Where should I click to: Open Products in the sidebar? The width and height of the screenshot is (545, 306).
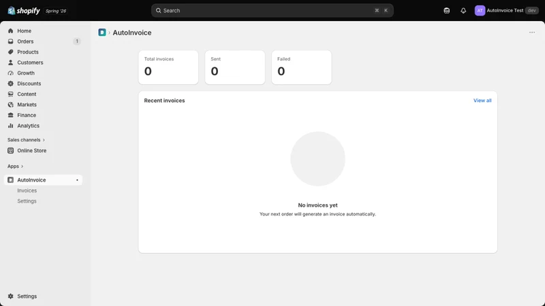click(43, 52)
